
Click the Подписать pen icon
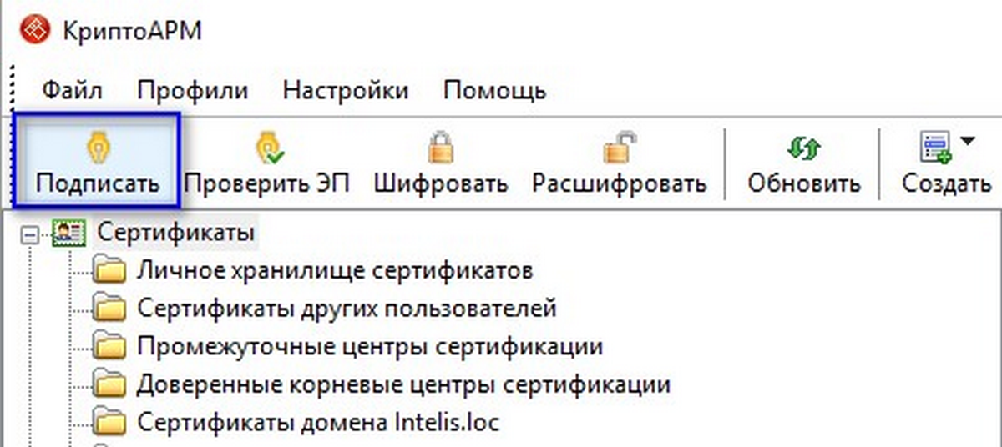coord(99,149)
